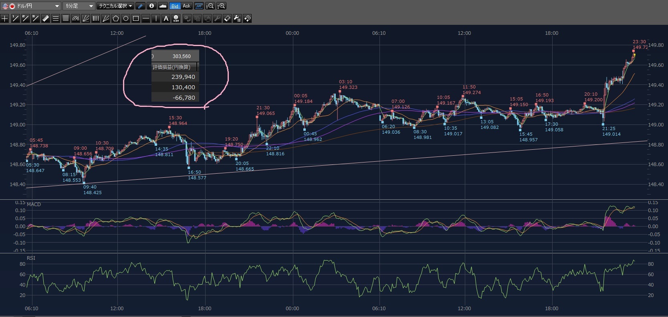This screenshot has width=668, height=317.
Task: Click the eraser tool to delete drawings
Action: click(x=227, y=18)
